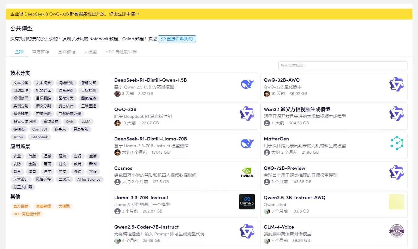Image resolution: width=418 pixels, height=249 pixels.
Task: Open the Llama-3.3-70B-Instruct model title
Action: pyautogui.click(x=141, y=198)
